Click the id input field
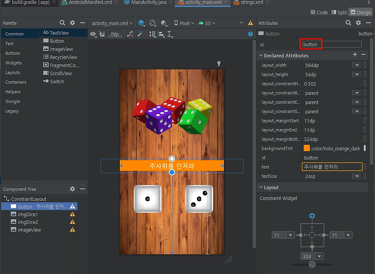This screenshot has width=375, height=274. 331,44
